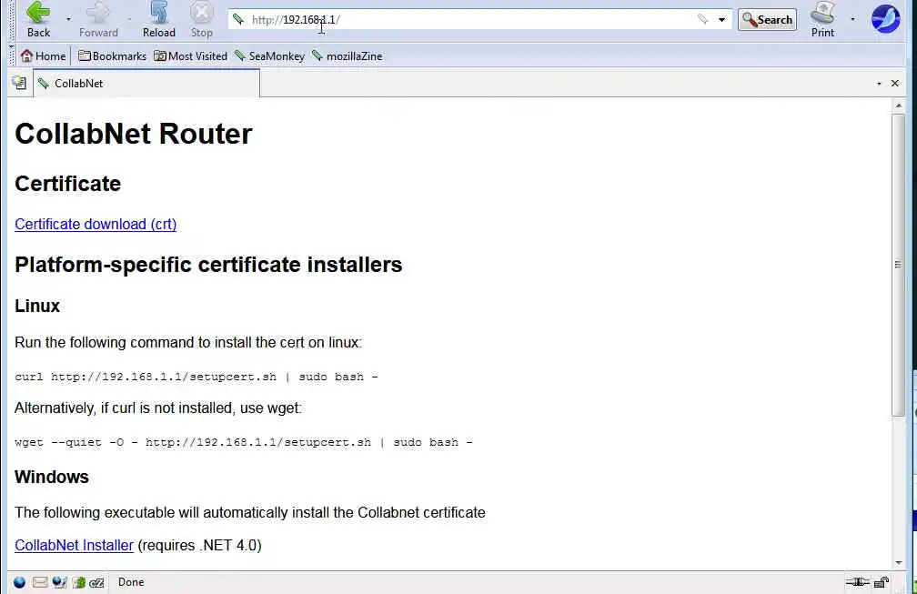The height and width of the screenshot is (594, 917).
Task: Open the Print options dropdown arrow
Action: (852, 19)
